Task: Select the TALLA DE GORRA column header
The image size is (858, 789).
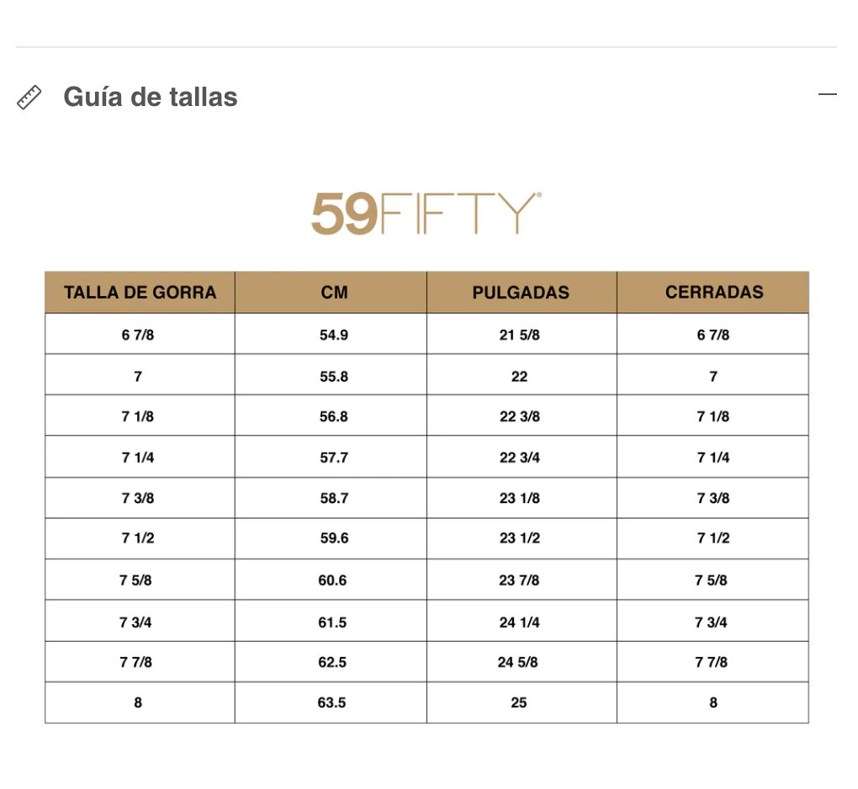Action: [140, 293]
